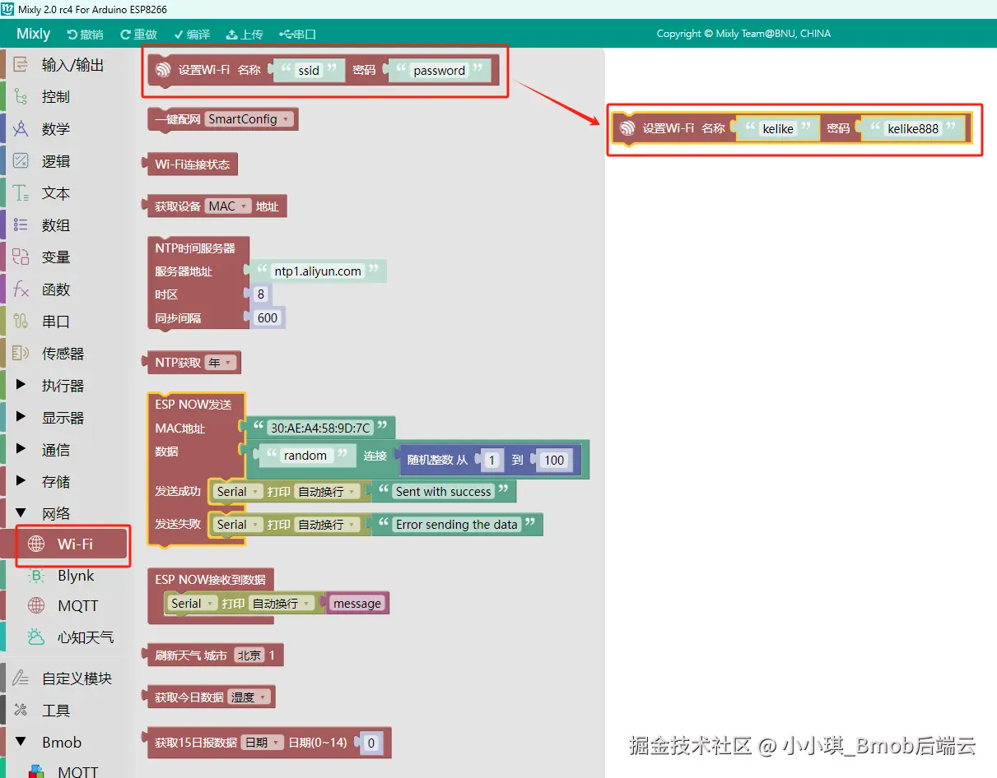The height and width of the screenshot is (778, 997).
Task: Click the 同步间隔 value 600 field
Action: 268,317
